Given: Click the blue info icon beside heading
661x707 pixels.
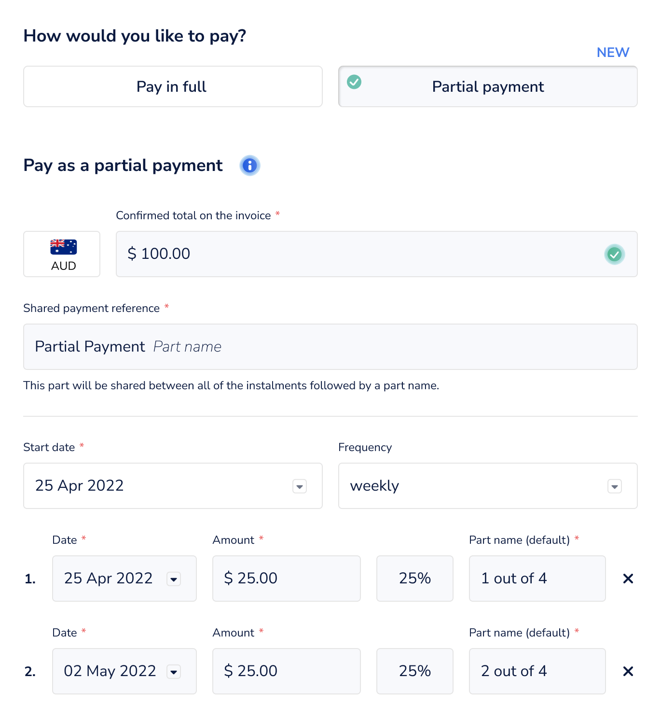Looking at the screenshot, I should click(249, 166).
